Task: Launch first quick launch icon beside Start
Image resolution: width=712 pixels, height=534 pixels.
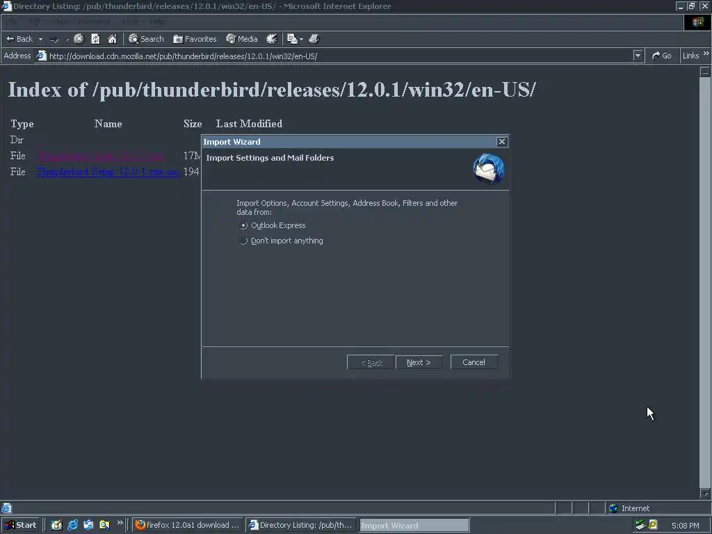Action: coord(56,525)
